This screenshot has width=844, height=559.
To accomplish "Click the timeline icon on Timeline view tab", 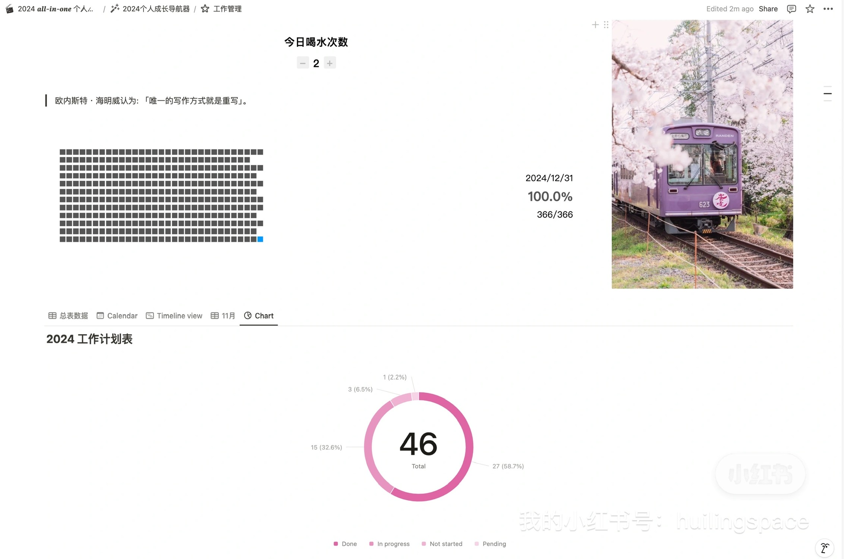I will click(150, 316).
